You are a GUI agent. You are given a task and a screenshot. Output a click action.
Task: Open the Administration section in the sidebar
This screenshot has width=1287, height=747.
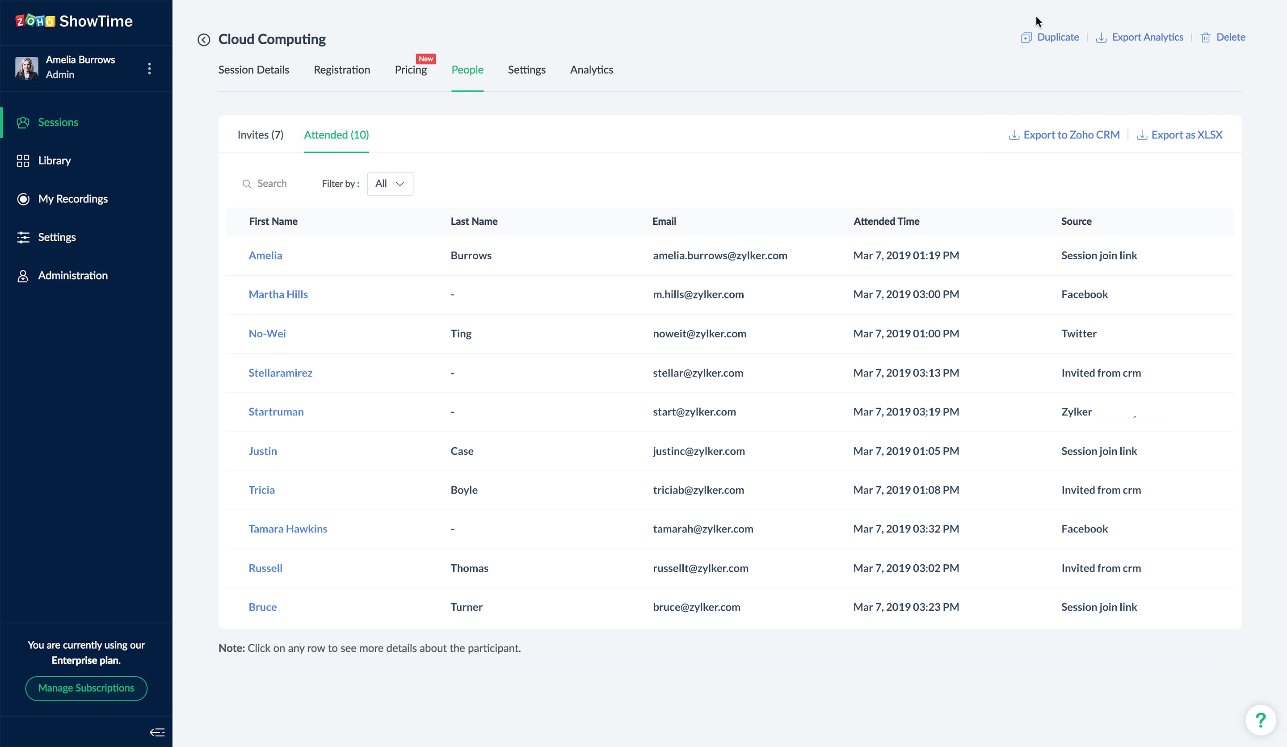click(72, 276)
